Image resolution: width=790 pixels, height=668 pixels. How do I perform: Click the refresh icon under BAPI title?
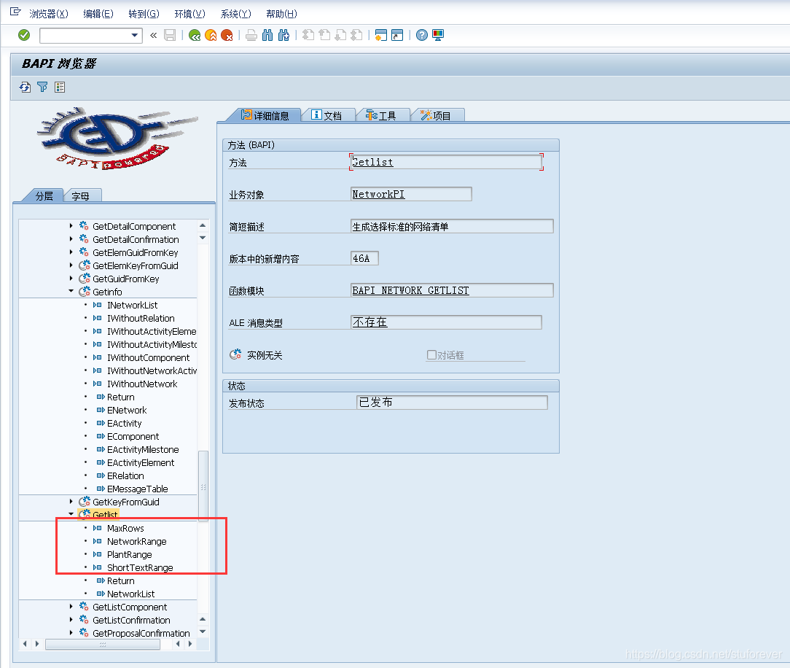26,88
